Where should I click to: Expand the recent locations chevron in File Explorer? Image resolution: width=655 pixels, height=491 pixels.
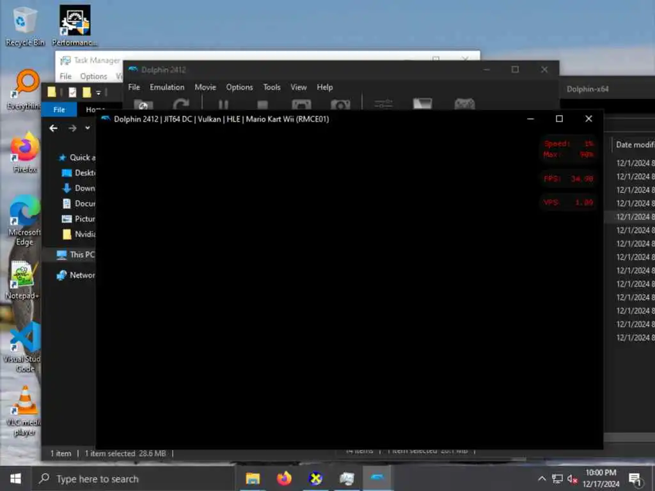coord(87,128)
